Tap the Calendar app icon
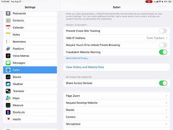This screenshot has width=173, height=130. pyautogui.click(x=8, y=27)
